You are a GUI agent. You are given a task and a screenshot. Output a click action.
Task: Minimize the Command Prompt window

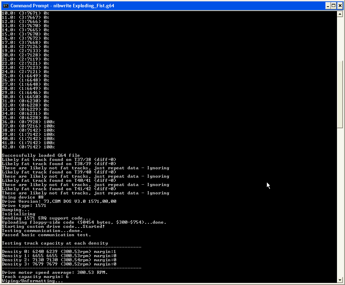(x=328, y=6)
